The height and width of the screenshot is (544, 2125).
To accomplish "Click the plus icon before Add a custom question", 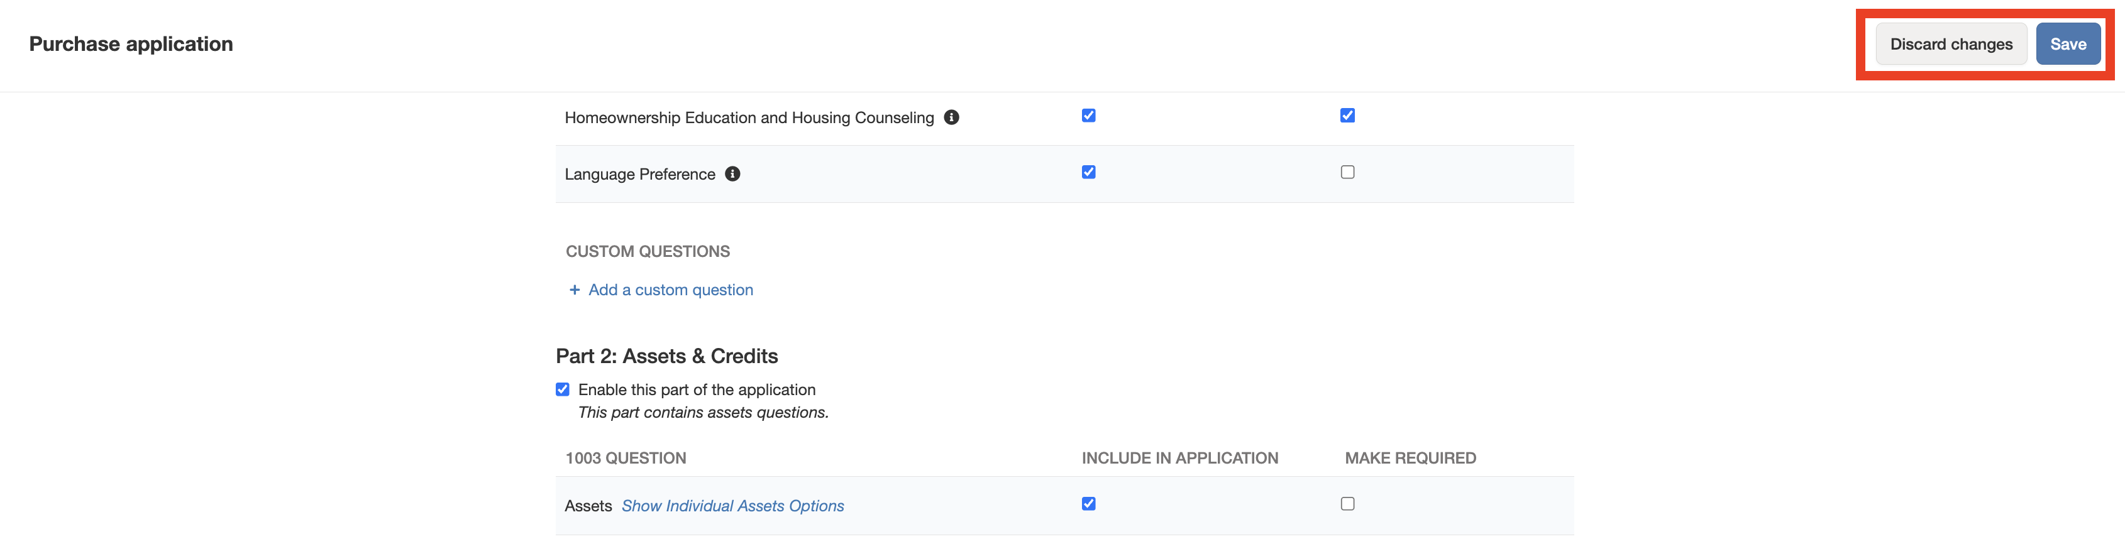I will tap(574, 290).
